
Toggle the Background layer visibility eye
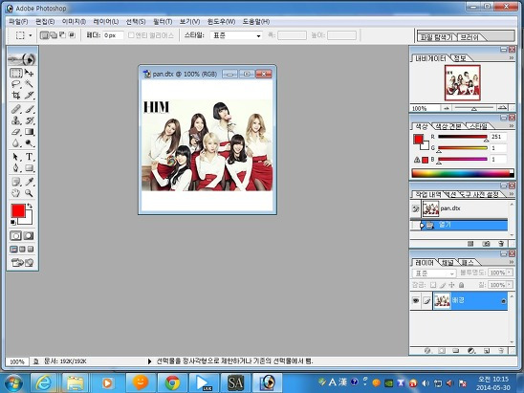tap(415, 300)
